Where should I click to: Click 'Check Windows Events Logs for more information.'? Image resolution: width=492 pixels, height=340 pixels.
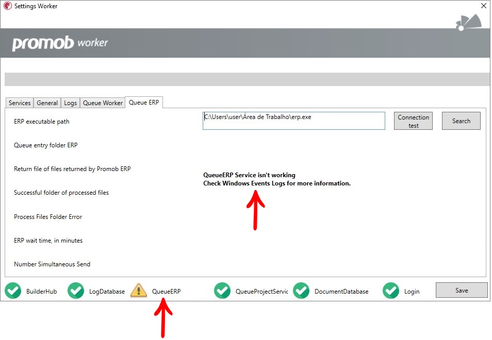[277, 183]
